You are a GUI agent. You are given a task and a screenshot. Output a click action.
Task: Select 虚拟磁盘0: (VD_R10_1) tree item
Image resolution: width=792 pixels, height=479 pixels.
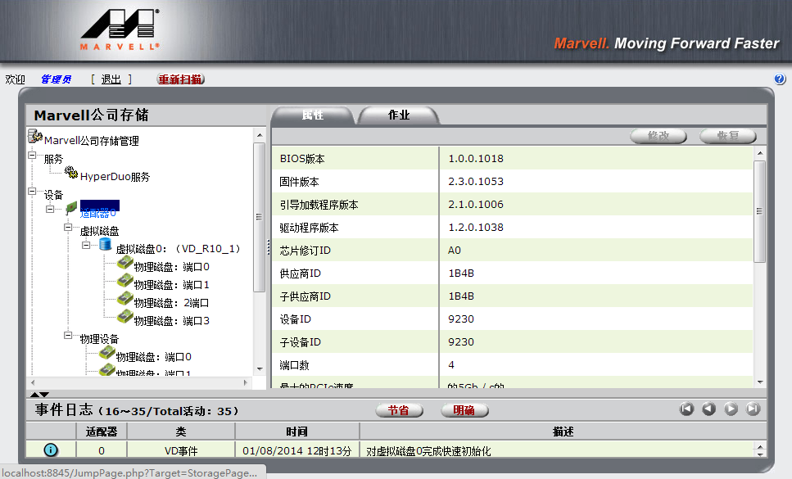(x=178, y=249)
